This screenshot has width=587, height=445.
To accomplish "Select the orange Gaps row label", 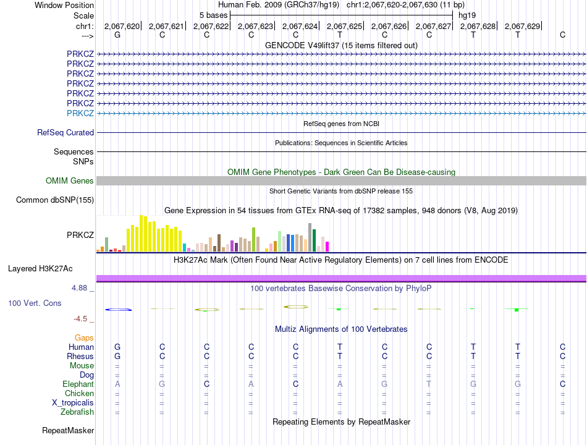I will coord(84,338).
